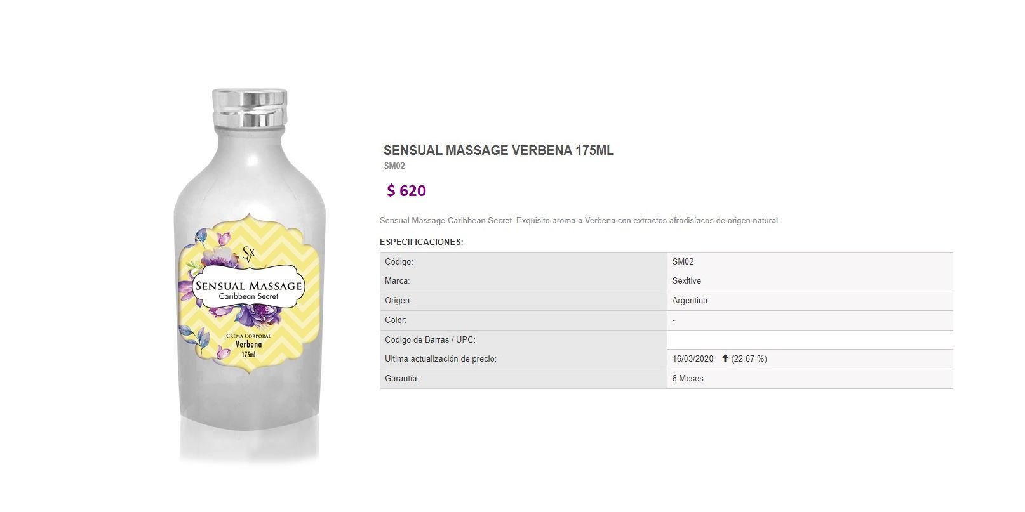
Task: Click the Código row label
Action: tap(399, 261)
